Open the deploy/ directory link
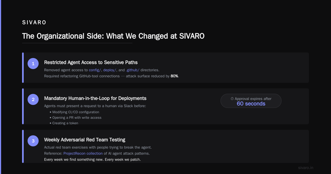 pos(110,70)
